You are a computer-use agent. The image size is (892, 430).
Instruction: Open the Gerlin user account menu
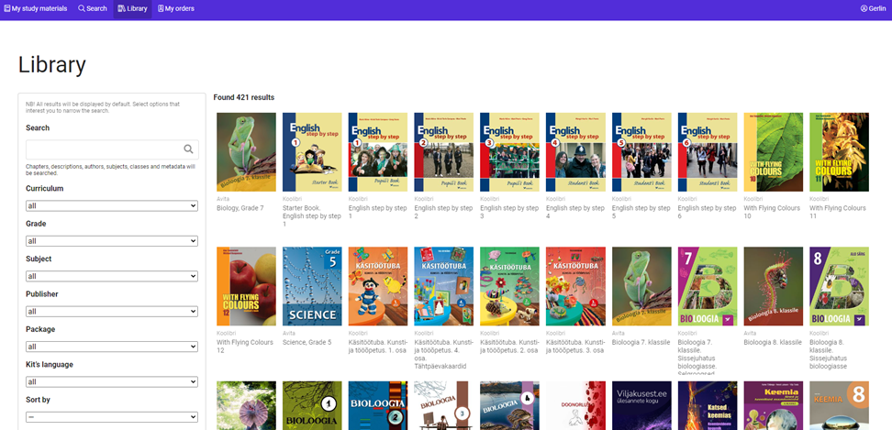[x=873, y=8]
